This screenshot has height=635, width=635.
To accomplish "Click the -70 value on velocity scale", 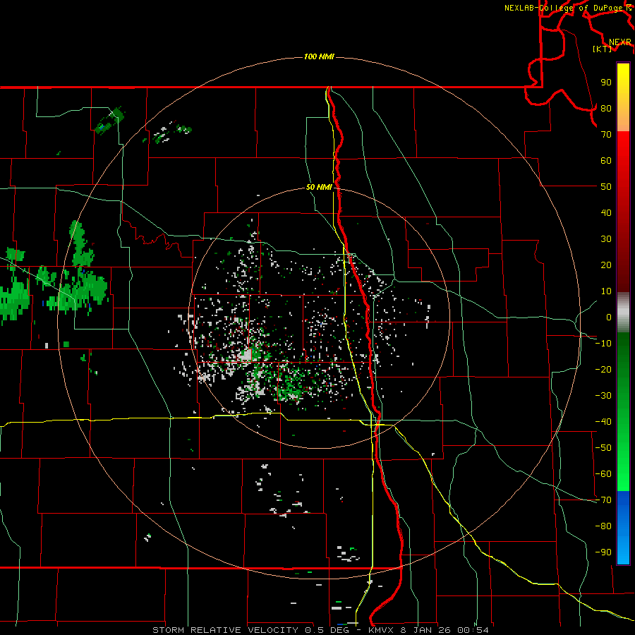I will point(603,500).
